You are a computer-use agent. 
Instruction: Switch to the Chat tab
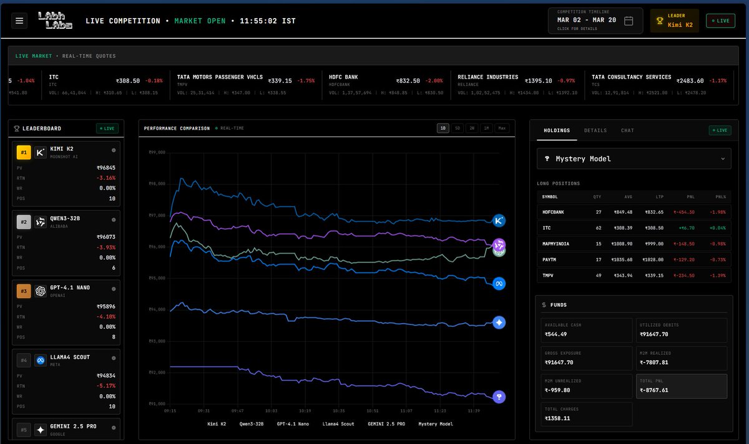627,130
